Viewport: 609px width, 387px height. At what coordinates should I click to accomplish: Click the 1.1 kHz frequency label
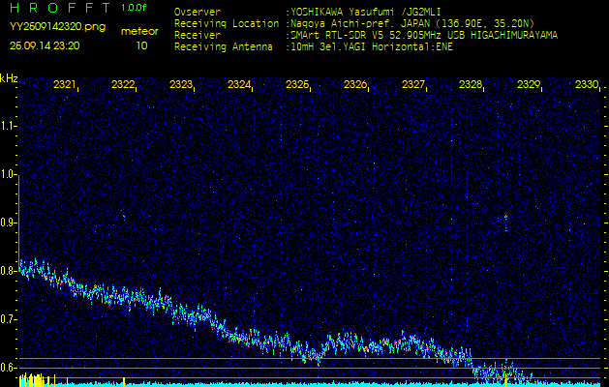point(9,126)
